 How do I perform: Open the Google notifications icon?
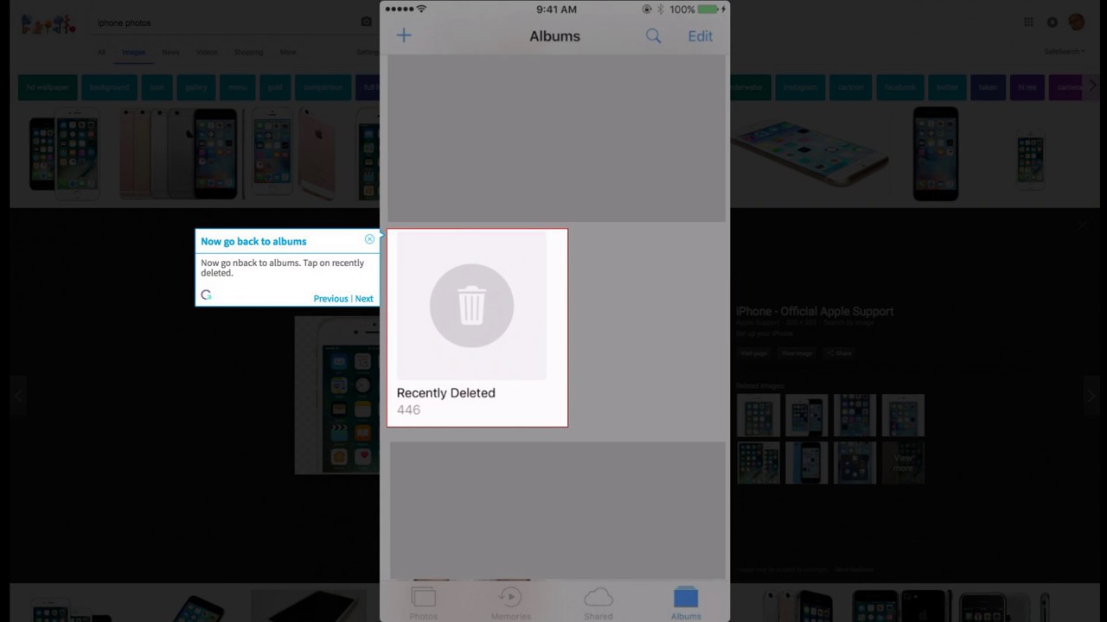coord(1053,22)
